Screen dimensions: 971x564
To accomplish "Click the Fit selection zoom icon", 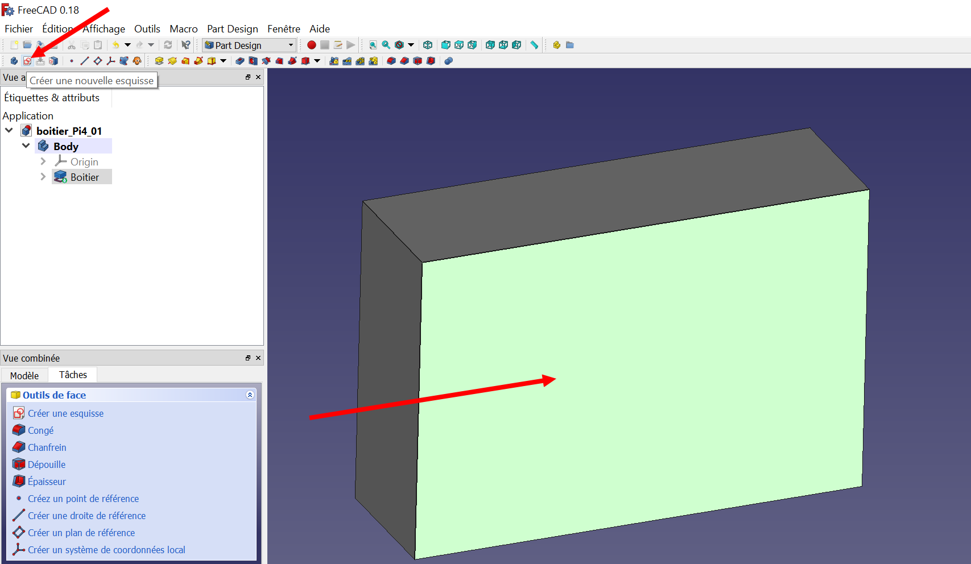I will (386, 45).
